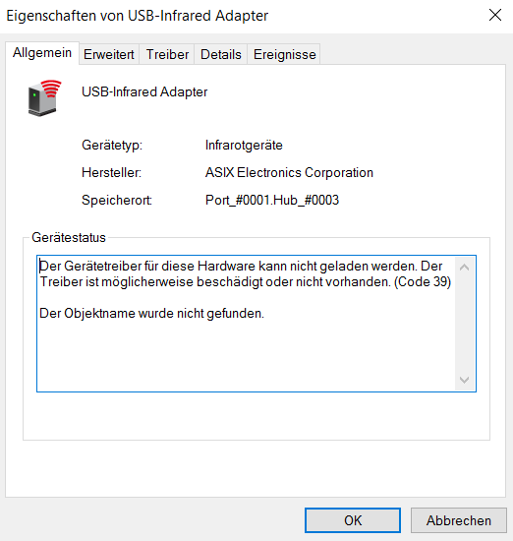Click the OK button

tap(353, 520)
